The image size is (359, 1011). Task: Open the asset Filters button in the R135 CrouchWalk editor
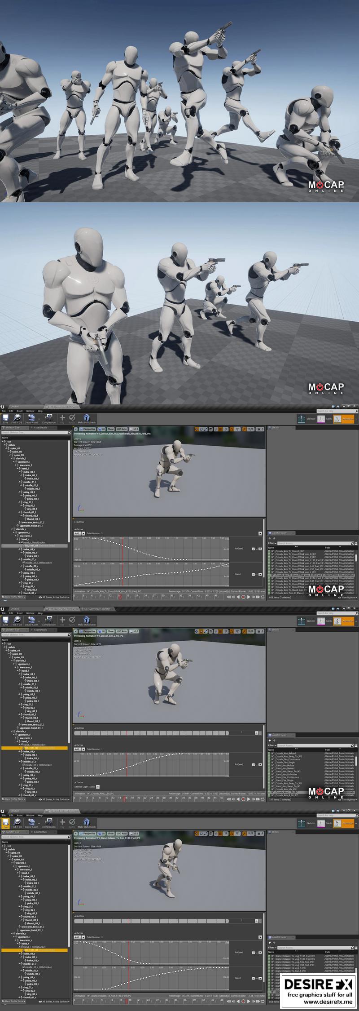(x=271, y=543)
